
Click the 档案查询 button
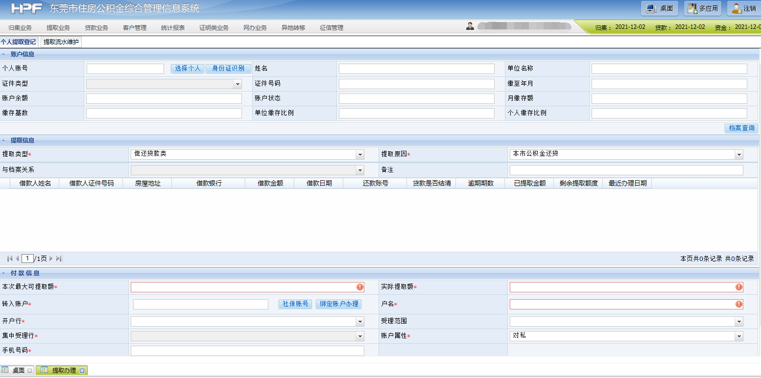tap(741, 128)
